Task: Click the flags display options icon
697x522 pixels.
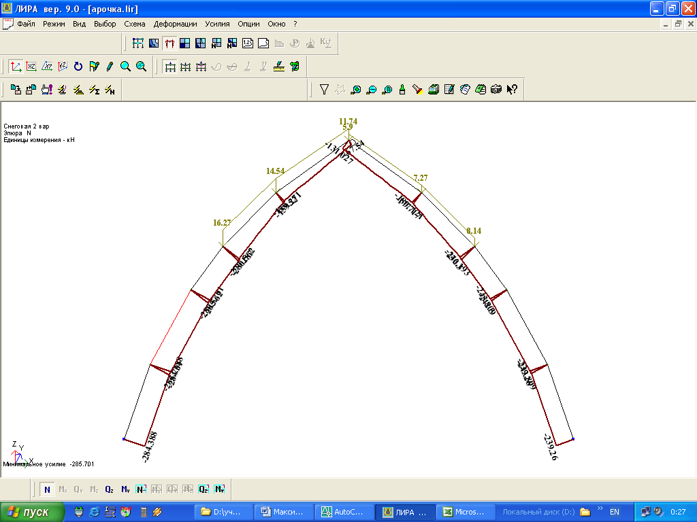Action: pos(94,67)
